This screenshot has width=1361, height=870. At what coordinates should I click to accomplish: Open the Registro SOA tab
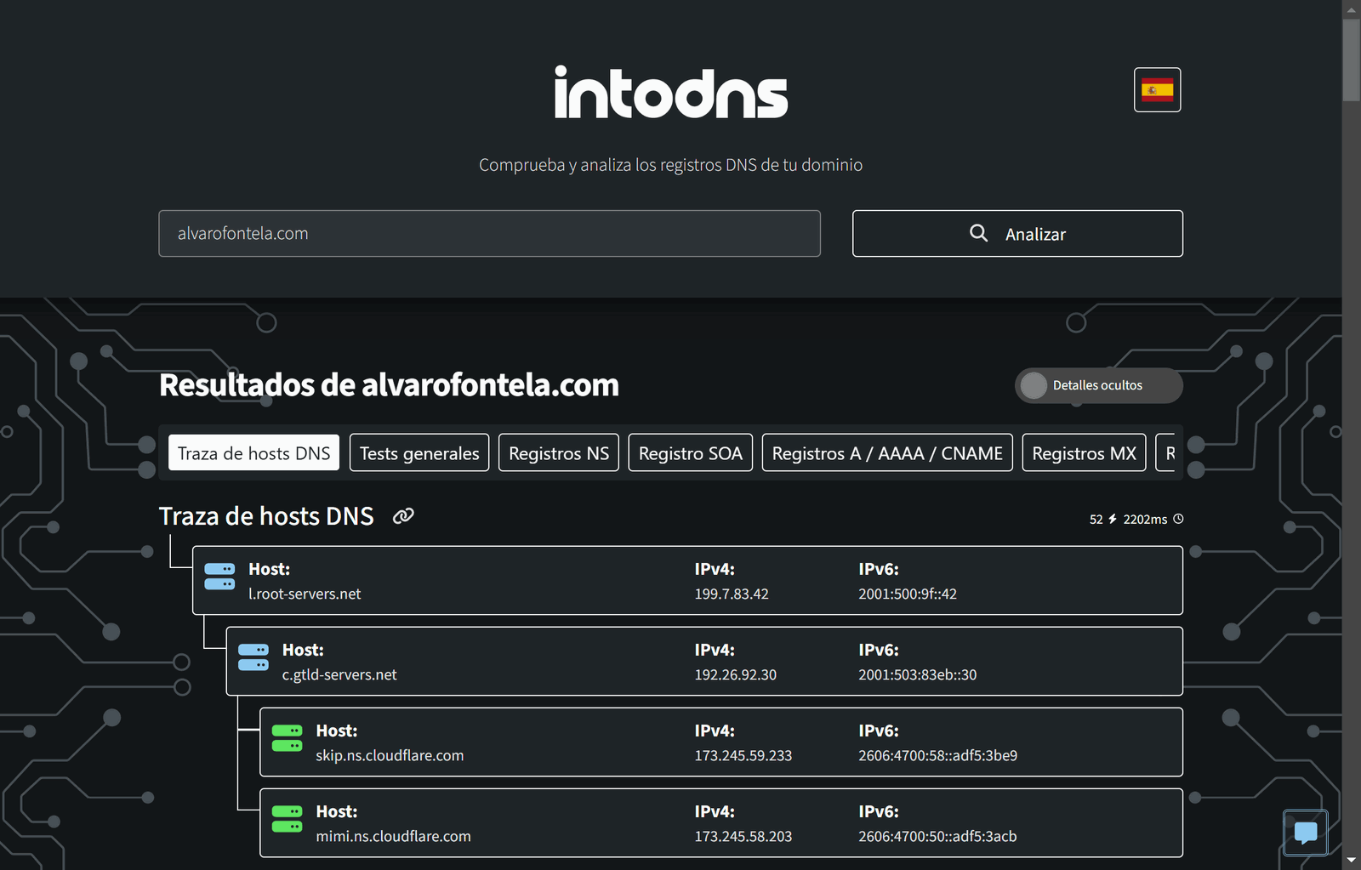691,452
